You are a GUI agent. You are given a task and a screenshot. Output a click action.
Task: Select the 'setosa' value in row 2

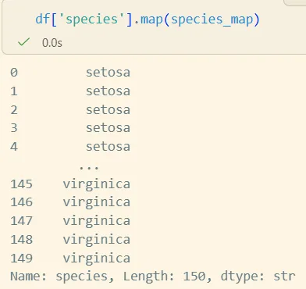108,109
